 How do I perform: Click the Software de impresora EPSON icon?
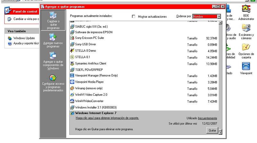tap(72, 32)
